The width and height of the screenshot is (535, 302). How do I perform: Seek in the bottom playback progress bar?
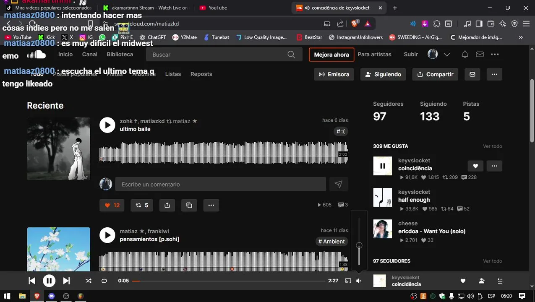228,281
